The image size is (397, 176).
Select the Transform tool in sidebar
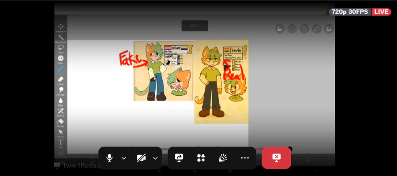coord(60,27)
